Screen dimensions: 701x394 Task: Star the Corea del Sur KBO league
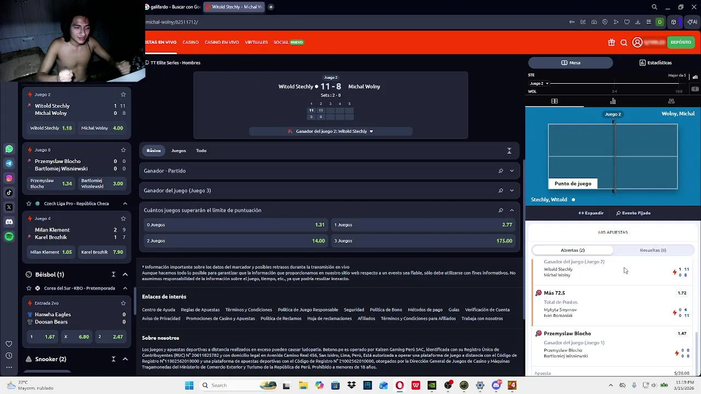tap(29, 288)
